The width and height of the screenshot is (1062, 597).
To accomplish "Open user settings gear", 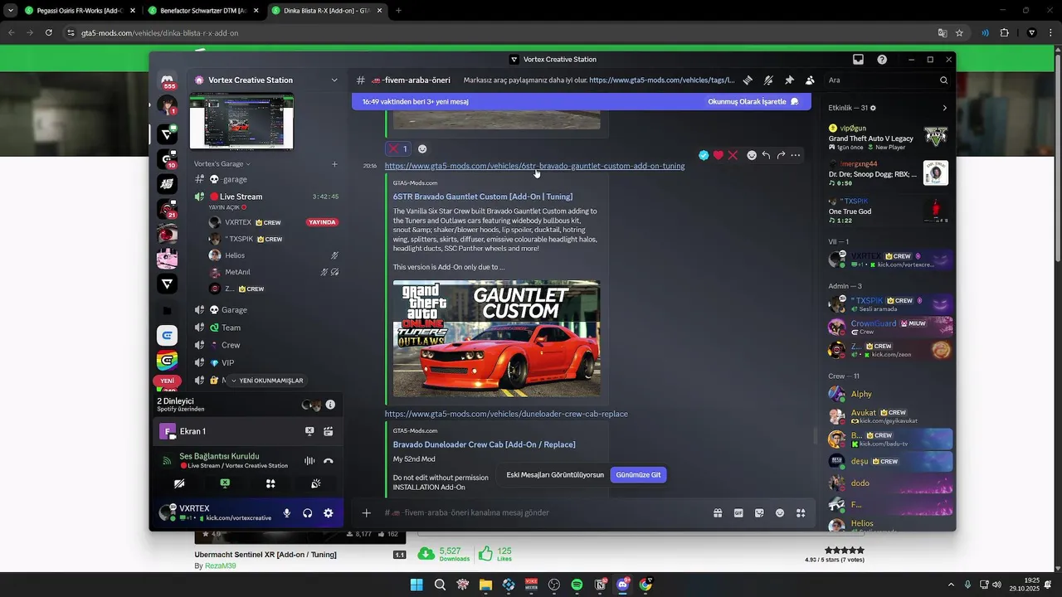I will pos(329,513).
